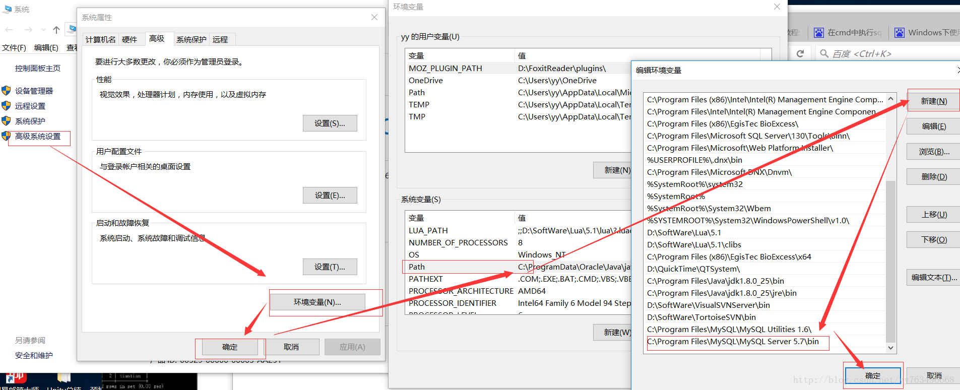Click the search magnifier icon in browser
The height and width of the screenshot is (390, 960).
pyautogui.click(x=824, y=53)
